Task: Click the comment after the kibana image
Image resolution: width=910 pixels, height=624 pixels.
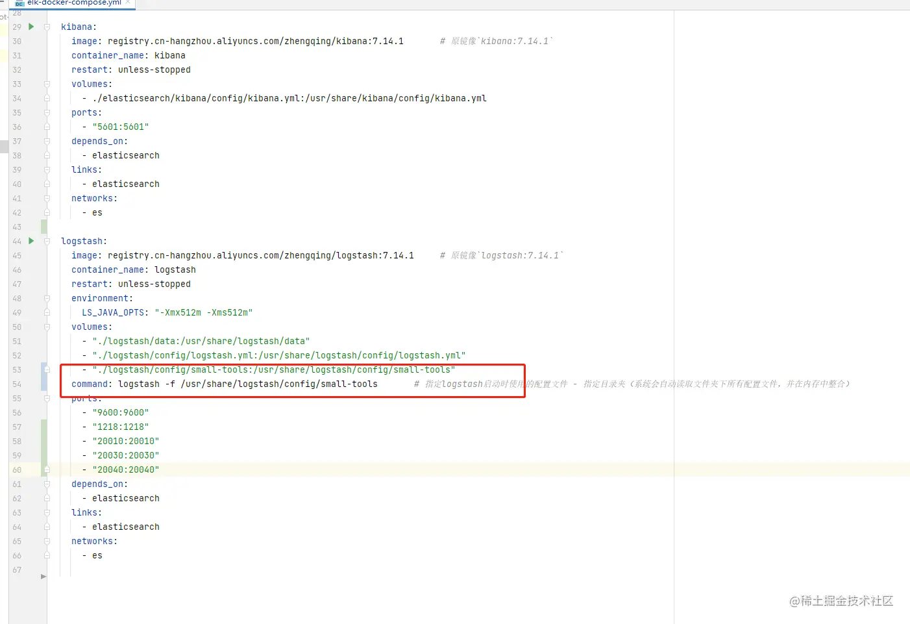Action: tap(497, 41)
